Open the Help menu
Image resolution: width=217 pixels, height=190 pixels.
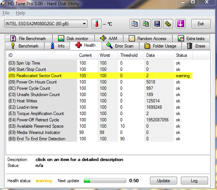point(20,13)
